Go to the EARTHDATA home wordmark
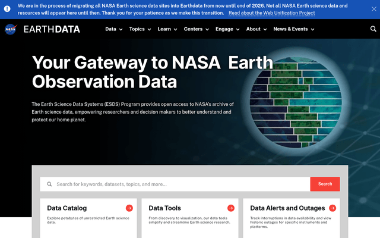Screen dimensions: 380x238 [52, 29]
